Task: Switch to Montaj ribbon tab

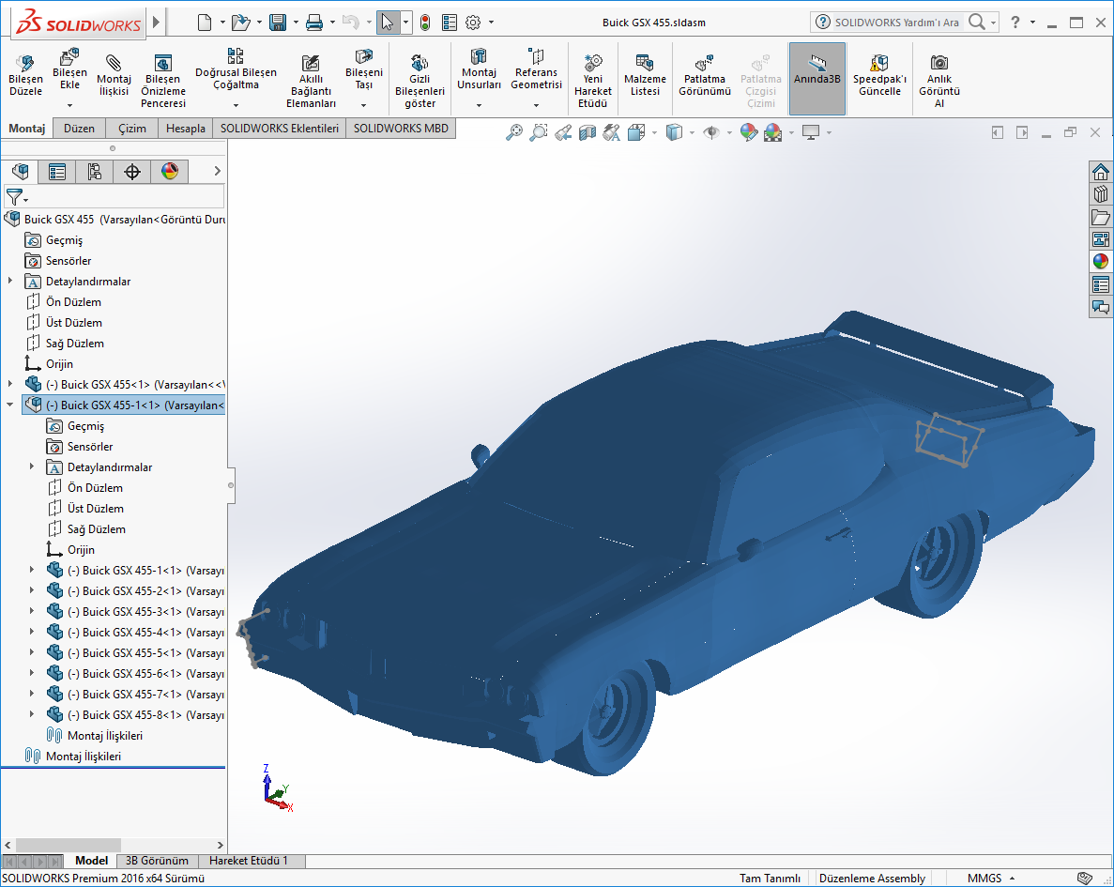Action: coord(27,129)
